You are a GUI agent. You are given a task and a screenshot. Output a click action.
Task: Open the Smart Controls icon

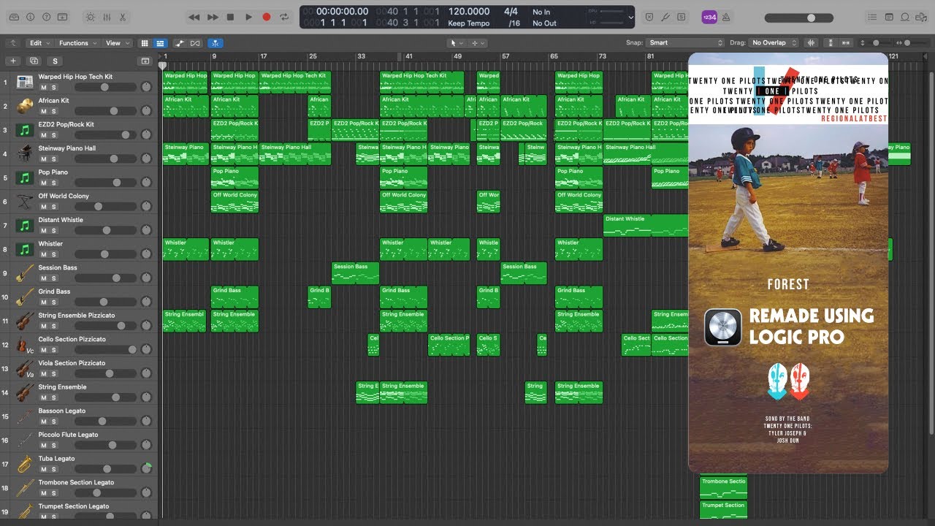(x=91, y=16)
